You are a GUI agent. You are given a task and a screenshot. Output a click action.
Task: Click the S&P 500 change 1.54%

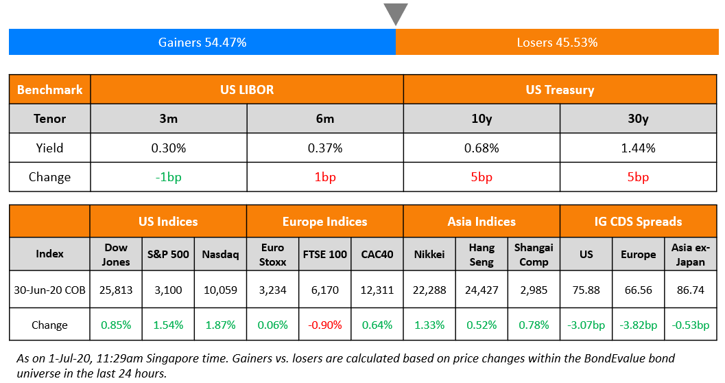168,325
